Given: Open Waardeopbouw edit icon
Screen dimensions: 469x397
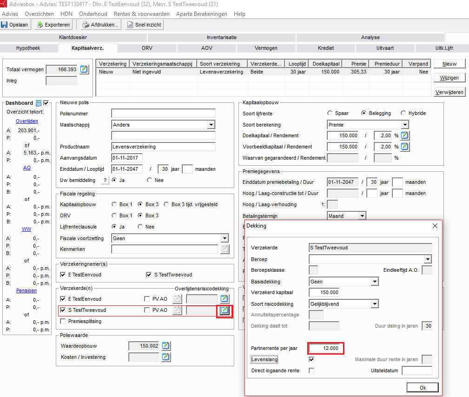Looking at the screenshot, I should coord(166,346).
